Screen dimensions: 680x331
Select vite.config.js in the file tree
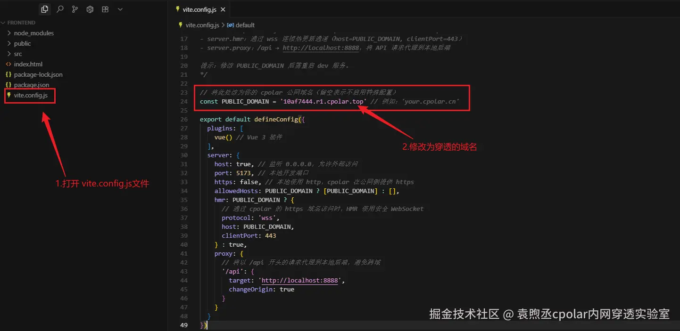coord(31,95)
